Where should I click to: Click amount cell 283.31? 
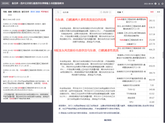tap(152, 20)
